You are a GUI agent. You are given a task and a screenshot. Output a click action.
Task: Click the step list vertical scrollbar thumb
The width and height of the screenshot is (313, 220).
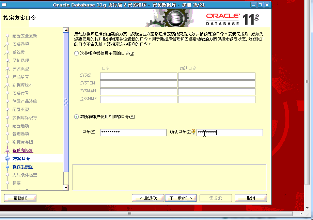tap(66, 102)
